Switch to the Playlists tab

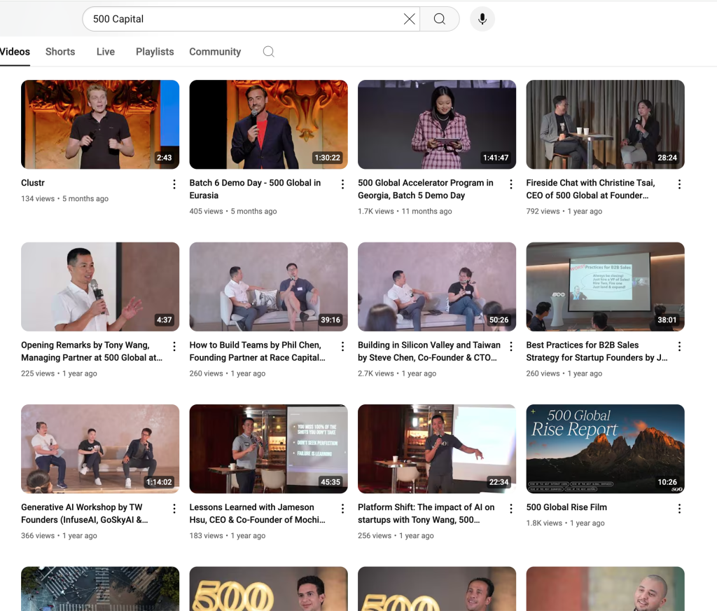pos(155,52)
